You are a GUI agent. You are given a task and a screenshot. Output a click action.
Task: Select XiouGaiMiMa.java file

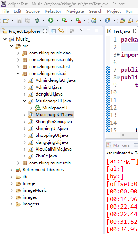click(54, 149)
